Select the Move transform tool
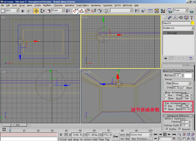This screenshot has width=196, height=141. (36, 11)
